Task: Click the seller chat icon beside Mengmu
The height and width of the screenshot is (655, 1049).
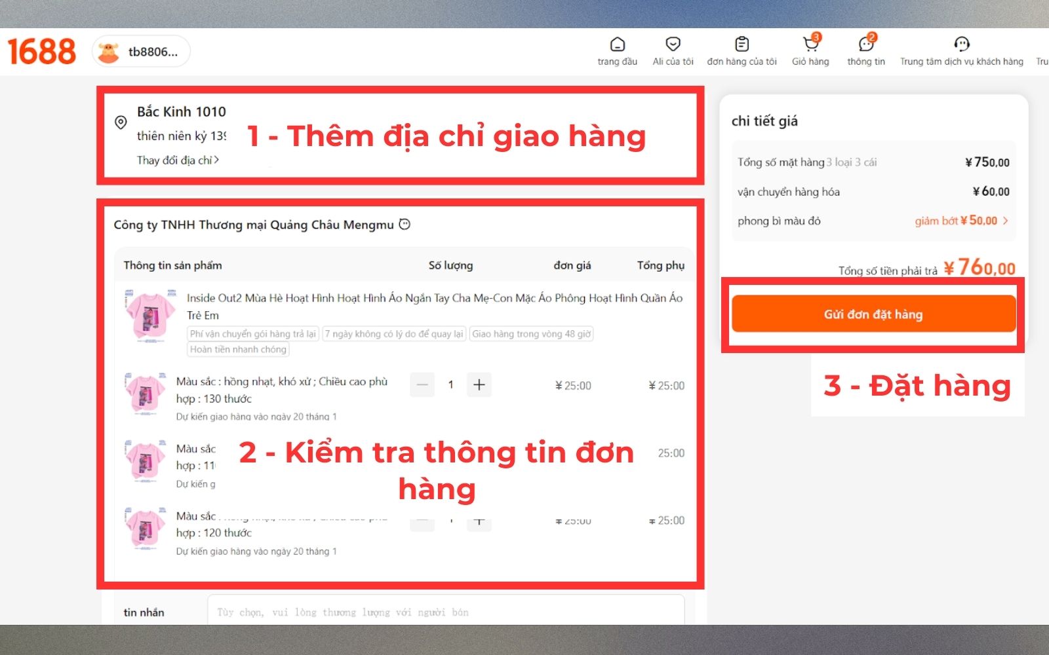Action: click(x=405, y=224)
